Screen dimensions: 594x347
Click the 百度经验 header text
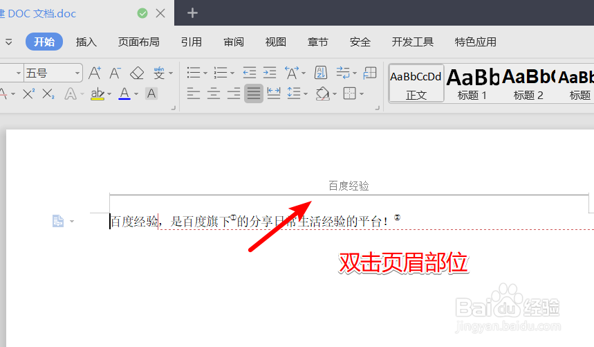pyautogui.click(x=349, y=186)
